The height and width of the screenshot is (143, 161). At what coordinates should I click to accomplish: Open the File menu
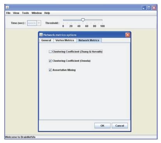click(x=8, y=13)
